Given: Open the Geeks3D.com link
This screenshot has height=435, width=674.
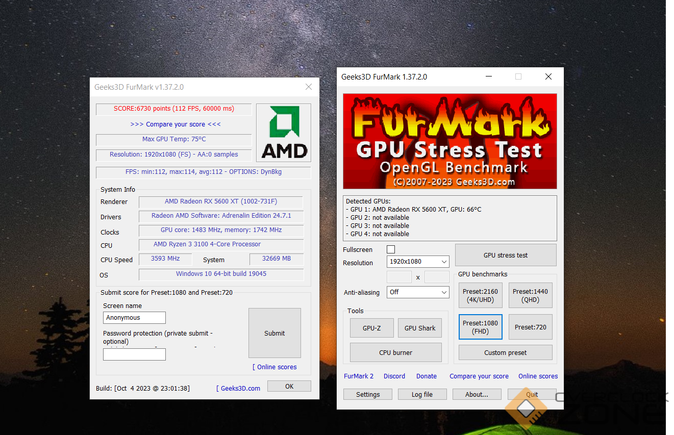Looking at the screenshot, I should (238, 389).
